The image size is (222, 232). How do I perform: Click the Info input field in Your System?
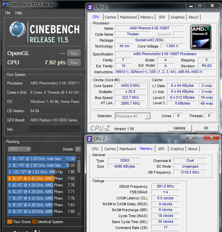pyautogui.click(x=55, y=129)
